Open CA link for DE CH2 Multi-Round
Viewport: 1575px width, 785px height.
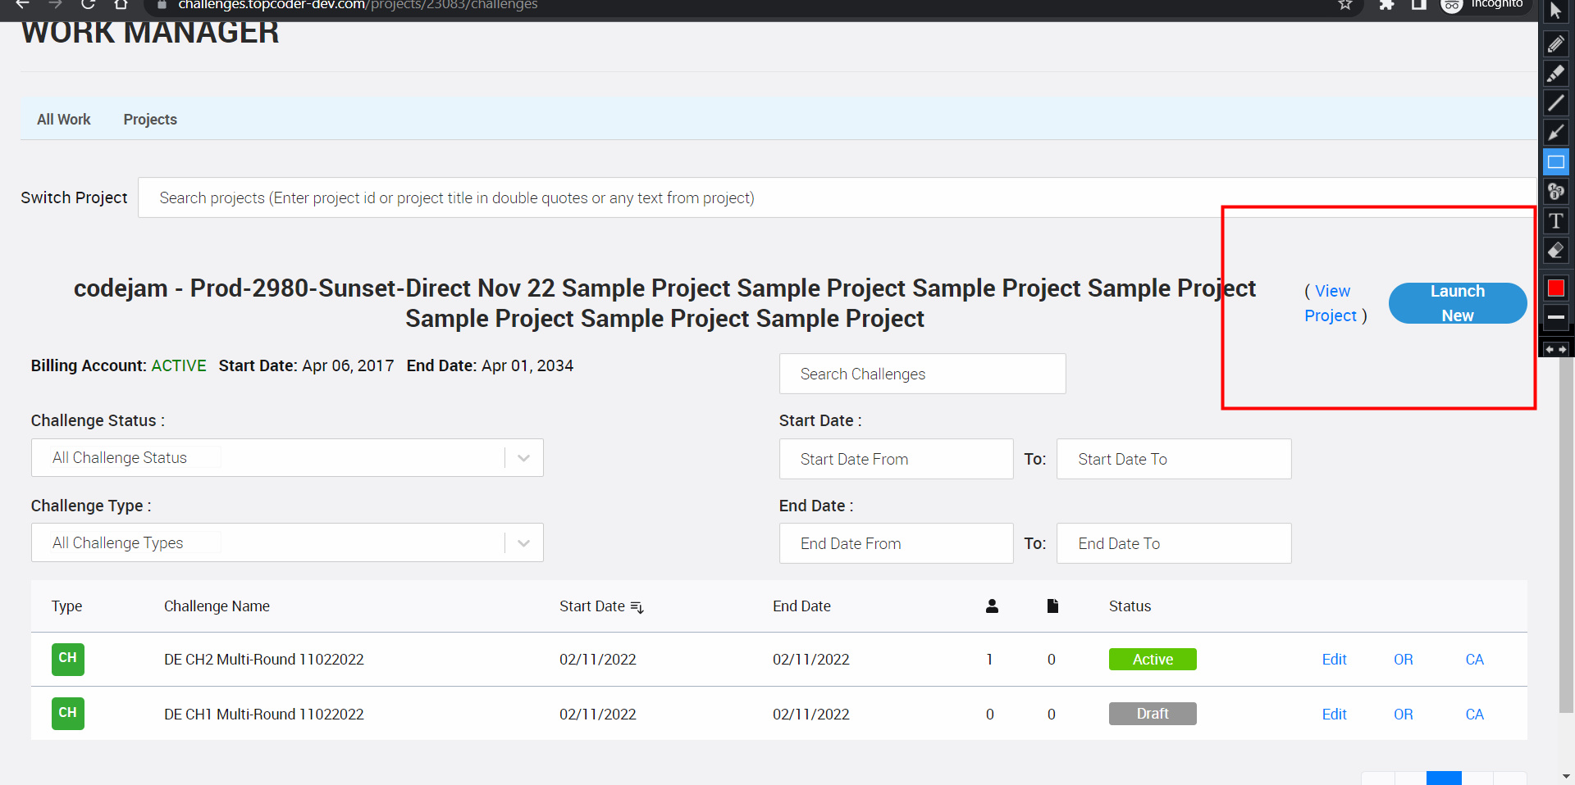click(x=1475, y=660)
